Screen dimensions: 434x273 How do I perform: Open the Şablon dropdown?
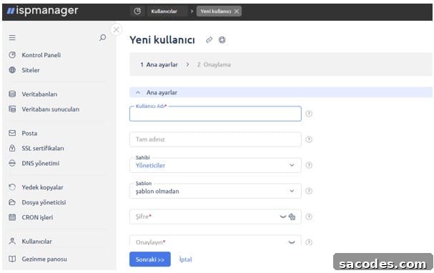tap(215, 191)
